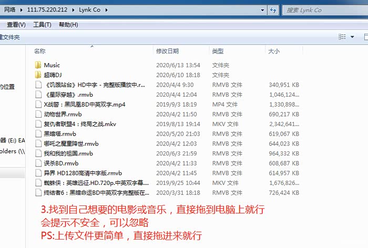Open the Music folder icon
Viewport: 368px width, 248px height.
point(38,65)
